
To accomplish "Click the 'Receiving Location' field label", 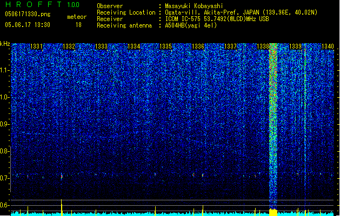I will (x=126, y=12).
